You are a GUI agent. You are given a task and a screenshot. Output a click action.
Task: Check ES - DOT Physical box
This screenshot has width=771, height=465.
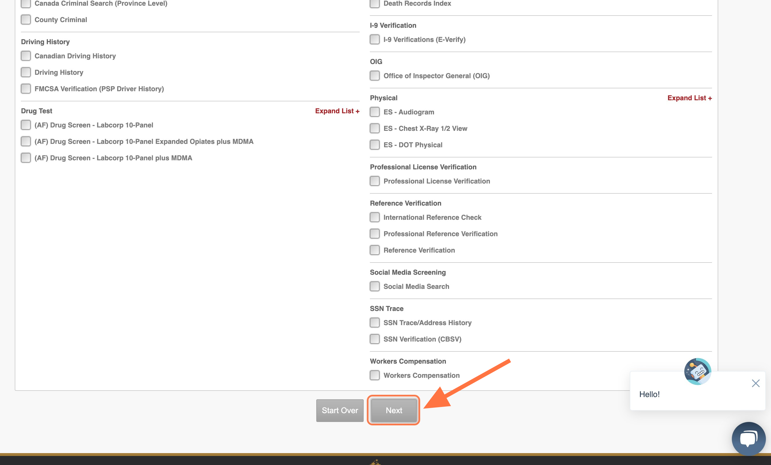(374, 145)
